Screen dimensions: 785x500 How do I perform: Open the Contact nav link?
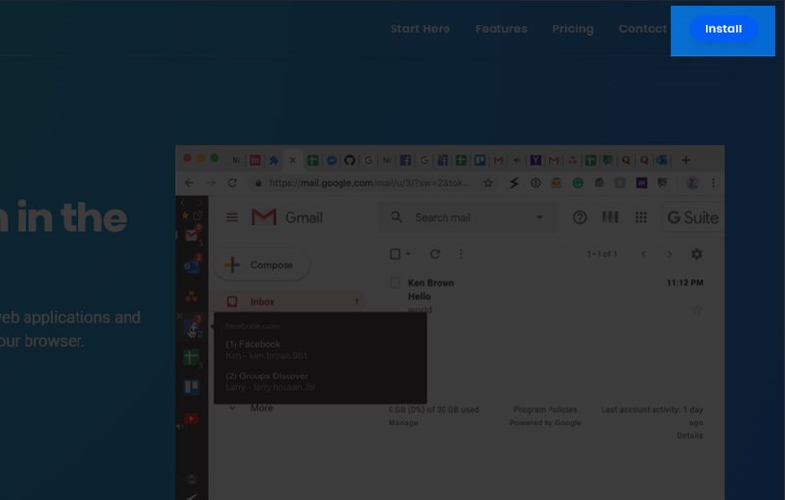tap(643, 29)
